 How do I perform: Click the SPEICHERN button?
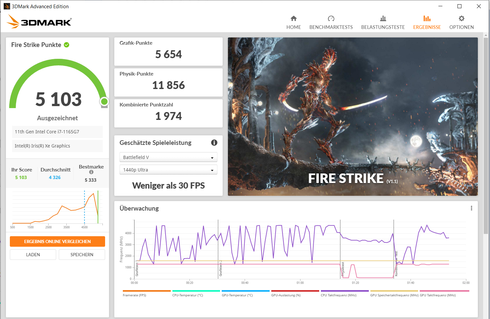coord(82,255)
